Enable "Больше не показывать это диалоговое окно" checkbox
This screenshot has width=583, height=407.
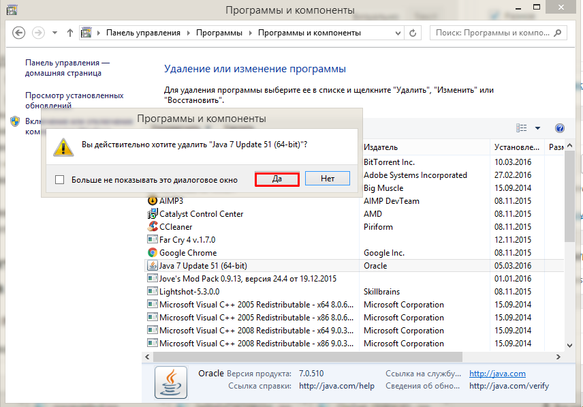[59, 180]
